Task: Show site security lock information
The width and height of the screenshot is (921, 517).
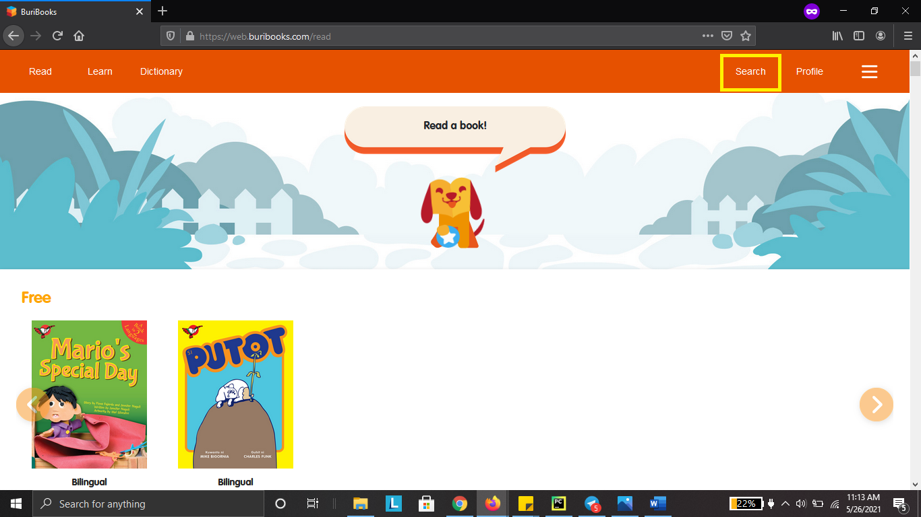Action: tap(189, 36)
